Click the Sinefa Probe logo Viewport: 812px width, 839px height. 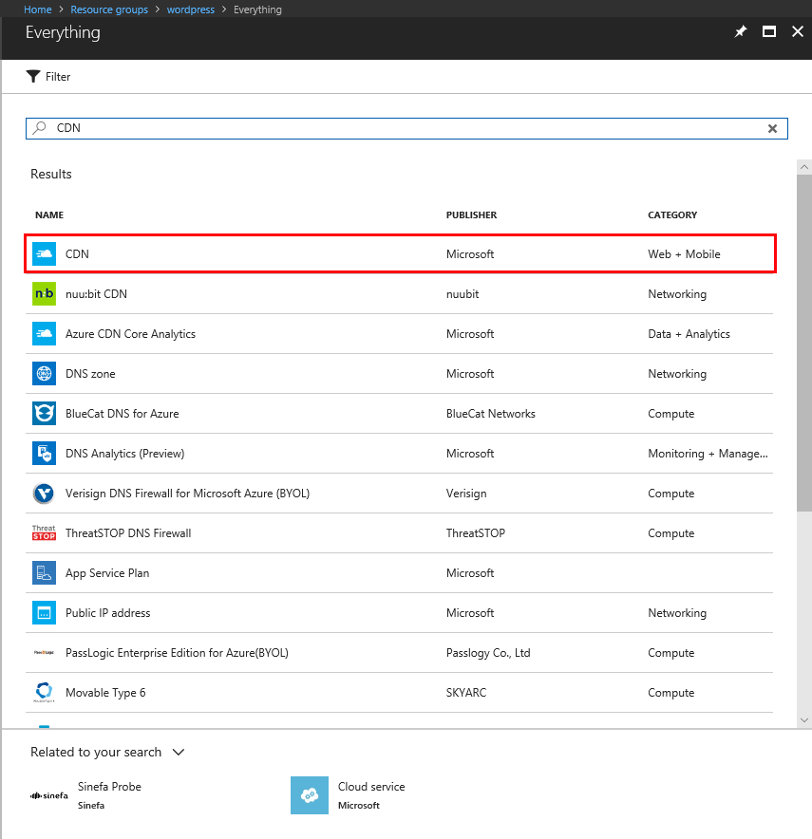[49, 795]
